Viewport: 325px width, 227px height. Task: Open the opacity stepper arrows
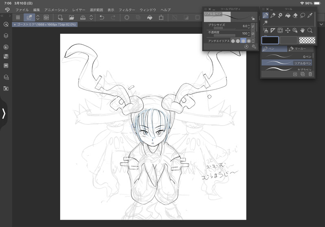pos(249,34)
